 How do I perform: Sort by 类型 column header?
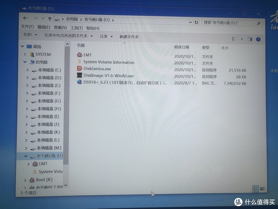coord(206,48)
